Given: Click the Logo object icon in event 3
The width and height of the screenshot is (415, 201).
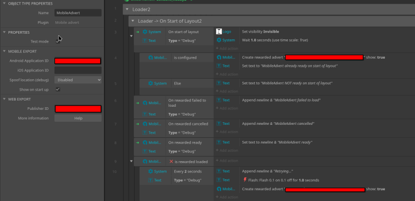Looking at the screenshot, I should (218, 32).
